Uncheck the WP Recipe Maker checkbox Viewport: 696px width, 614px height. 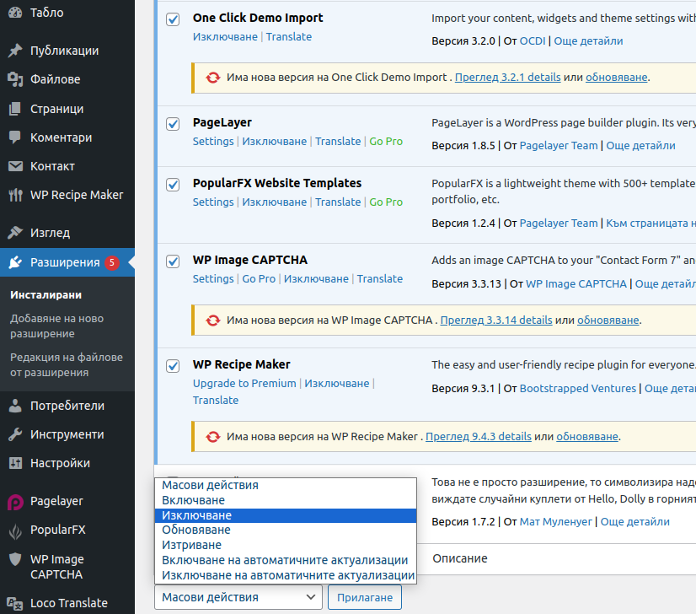pos(173,366)
